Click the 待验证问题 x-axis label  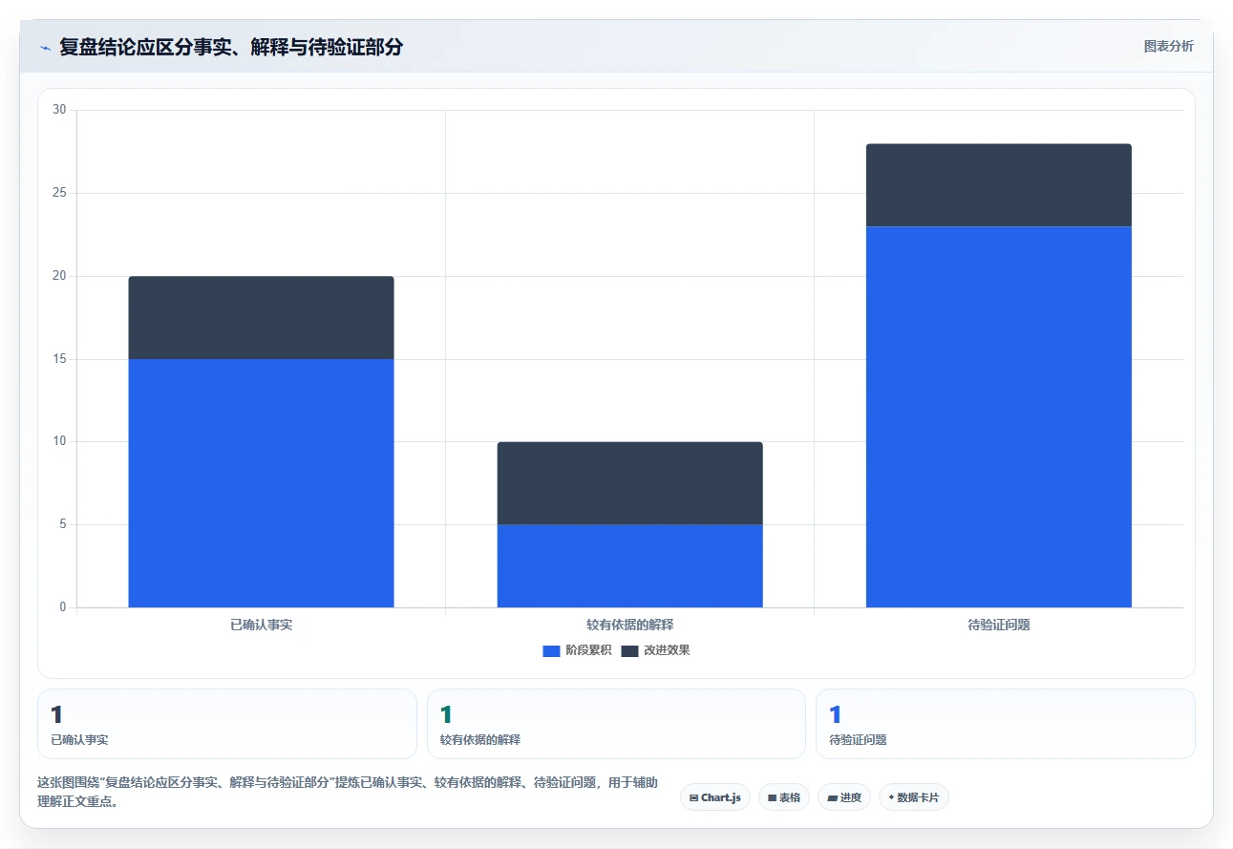pyautogui.click(x=998, y=625)
